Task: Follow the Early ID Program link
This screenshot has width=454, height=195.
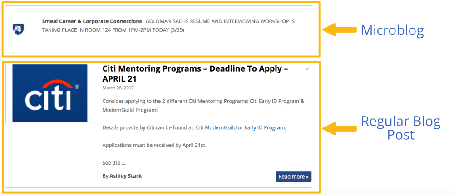Action: click(x=265, y=128)
